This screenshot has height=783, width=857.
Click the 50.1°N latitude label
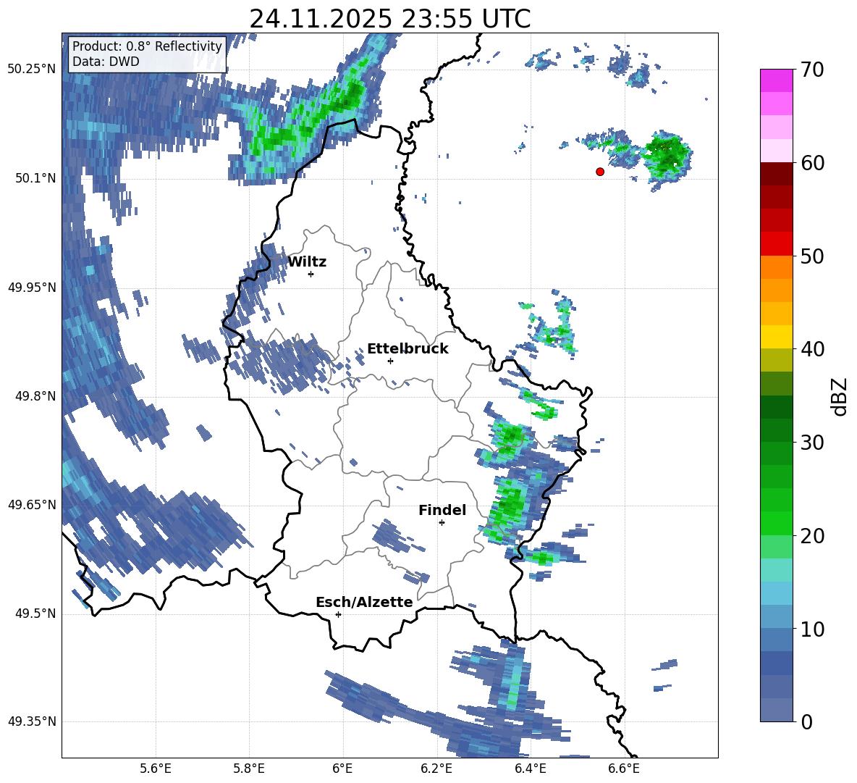(x=35, y=178)
